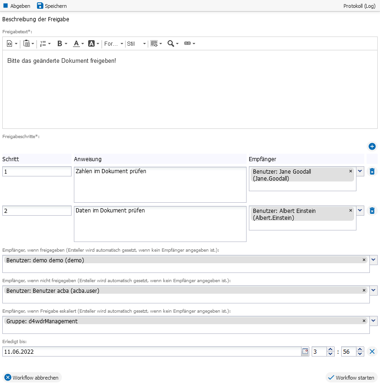
Task: Decrease the hour value
Action: coord(331,354)
